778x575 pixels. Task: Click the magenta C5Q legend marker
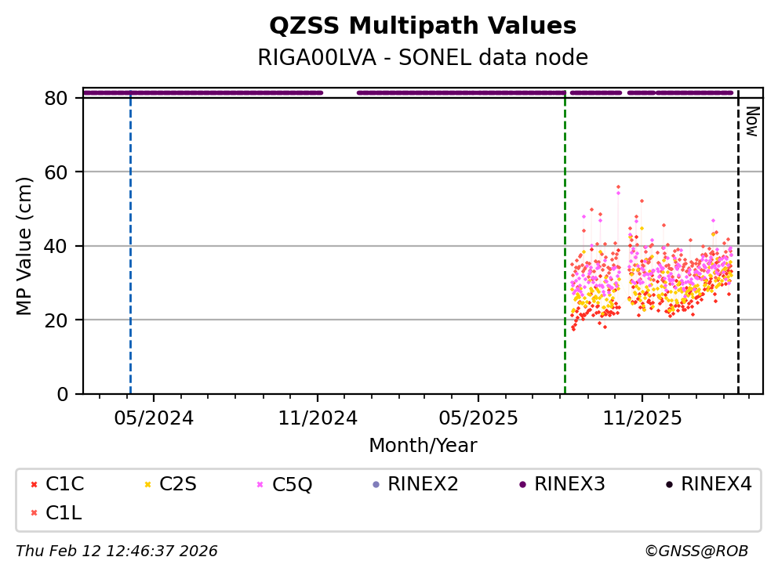tap(259, 485)
